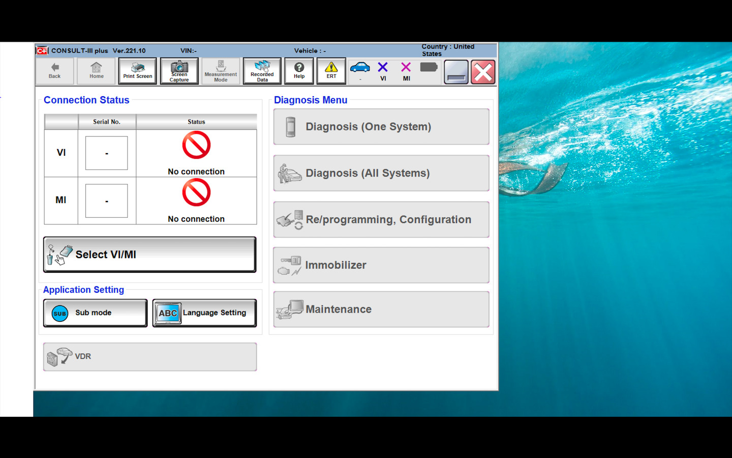This screenshot has height=458, width=732.
Task: Click the VI row label
Action: 61,153
